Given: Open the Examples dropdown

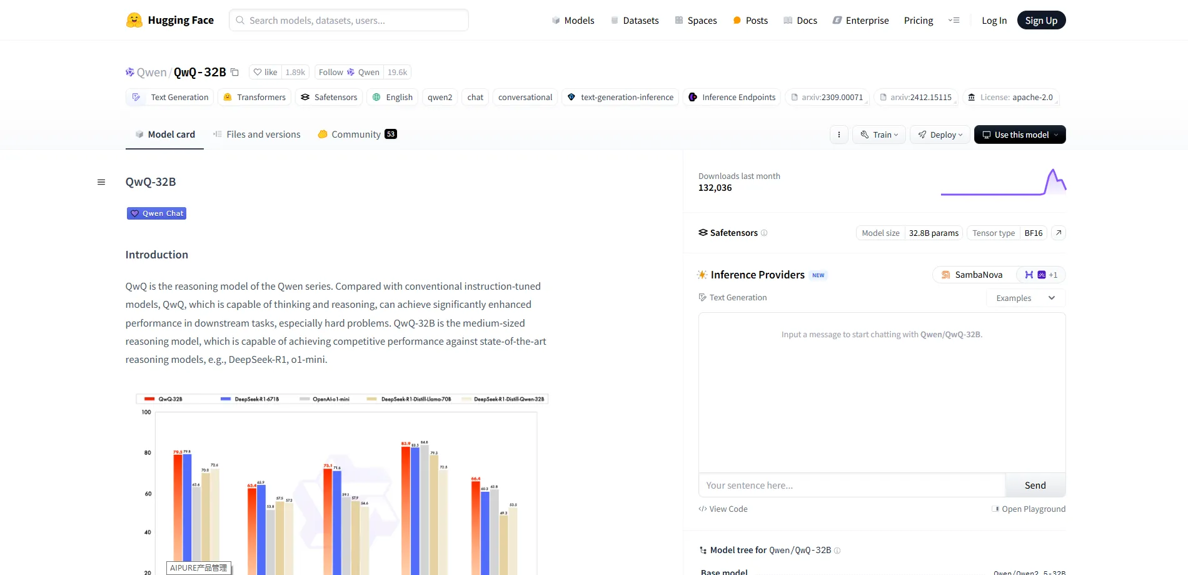Looking at the screenshot, I should 1025,298.
